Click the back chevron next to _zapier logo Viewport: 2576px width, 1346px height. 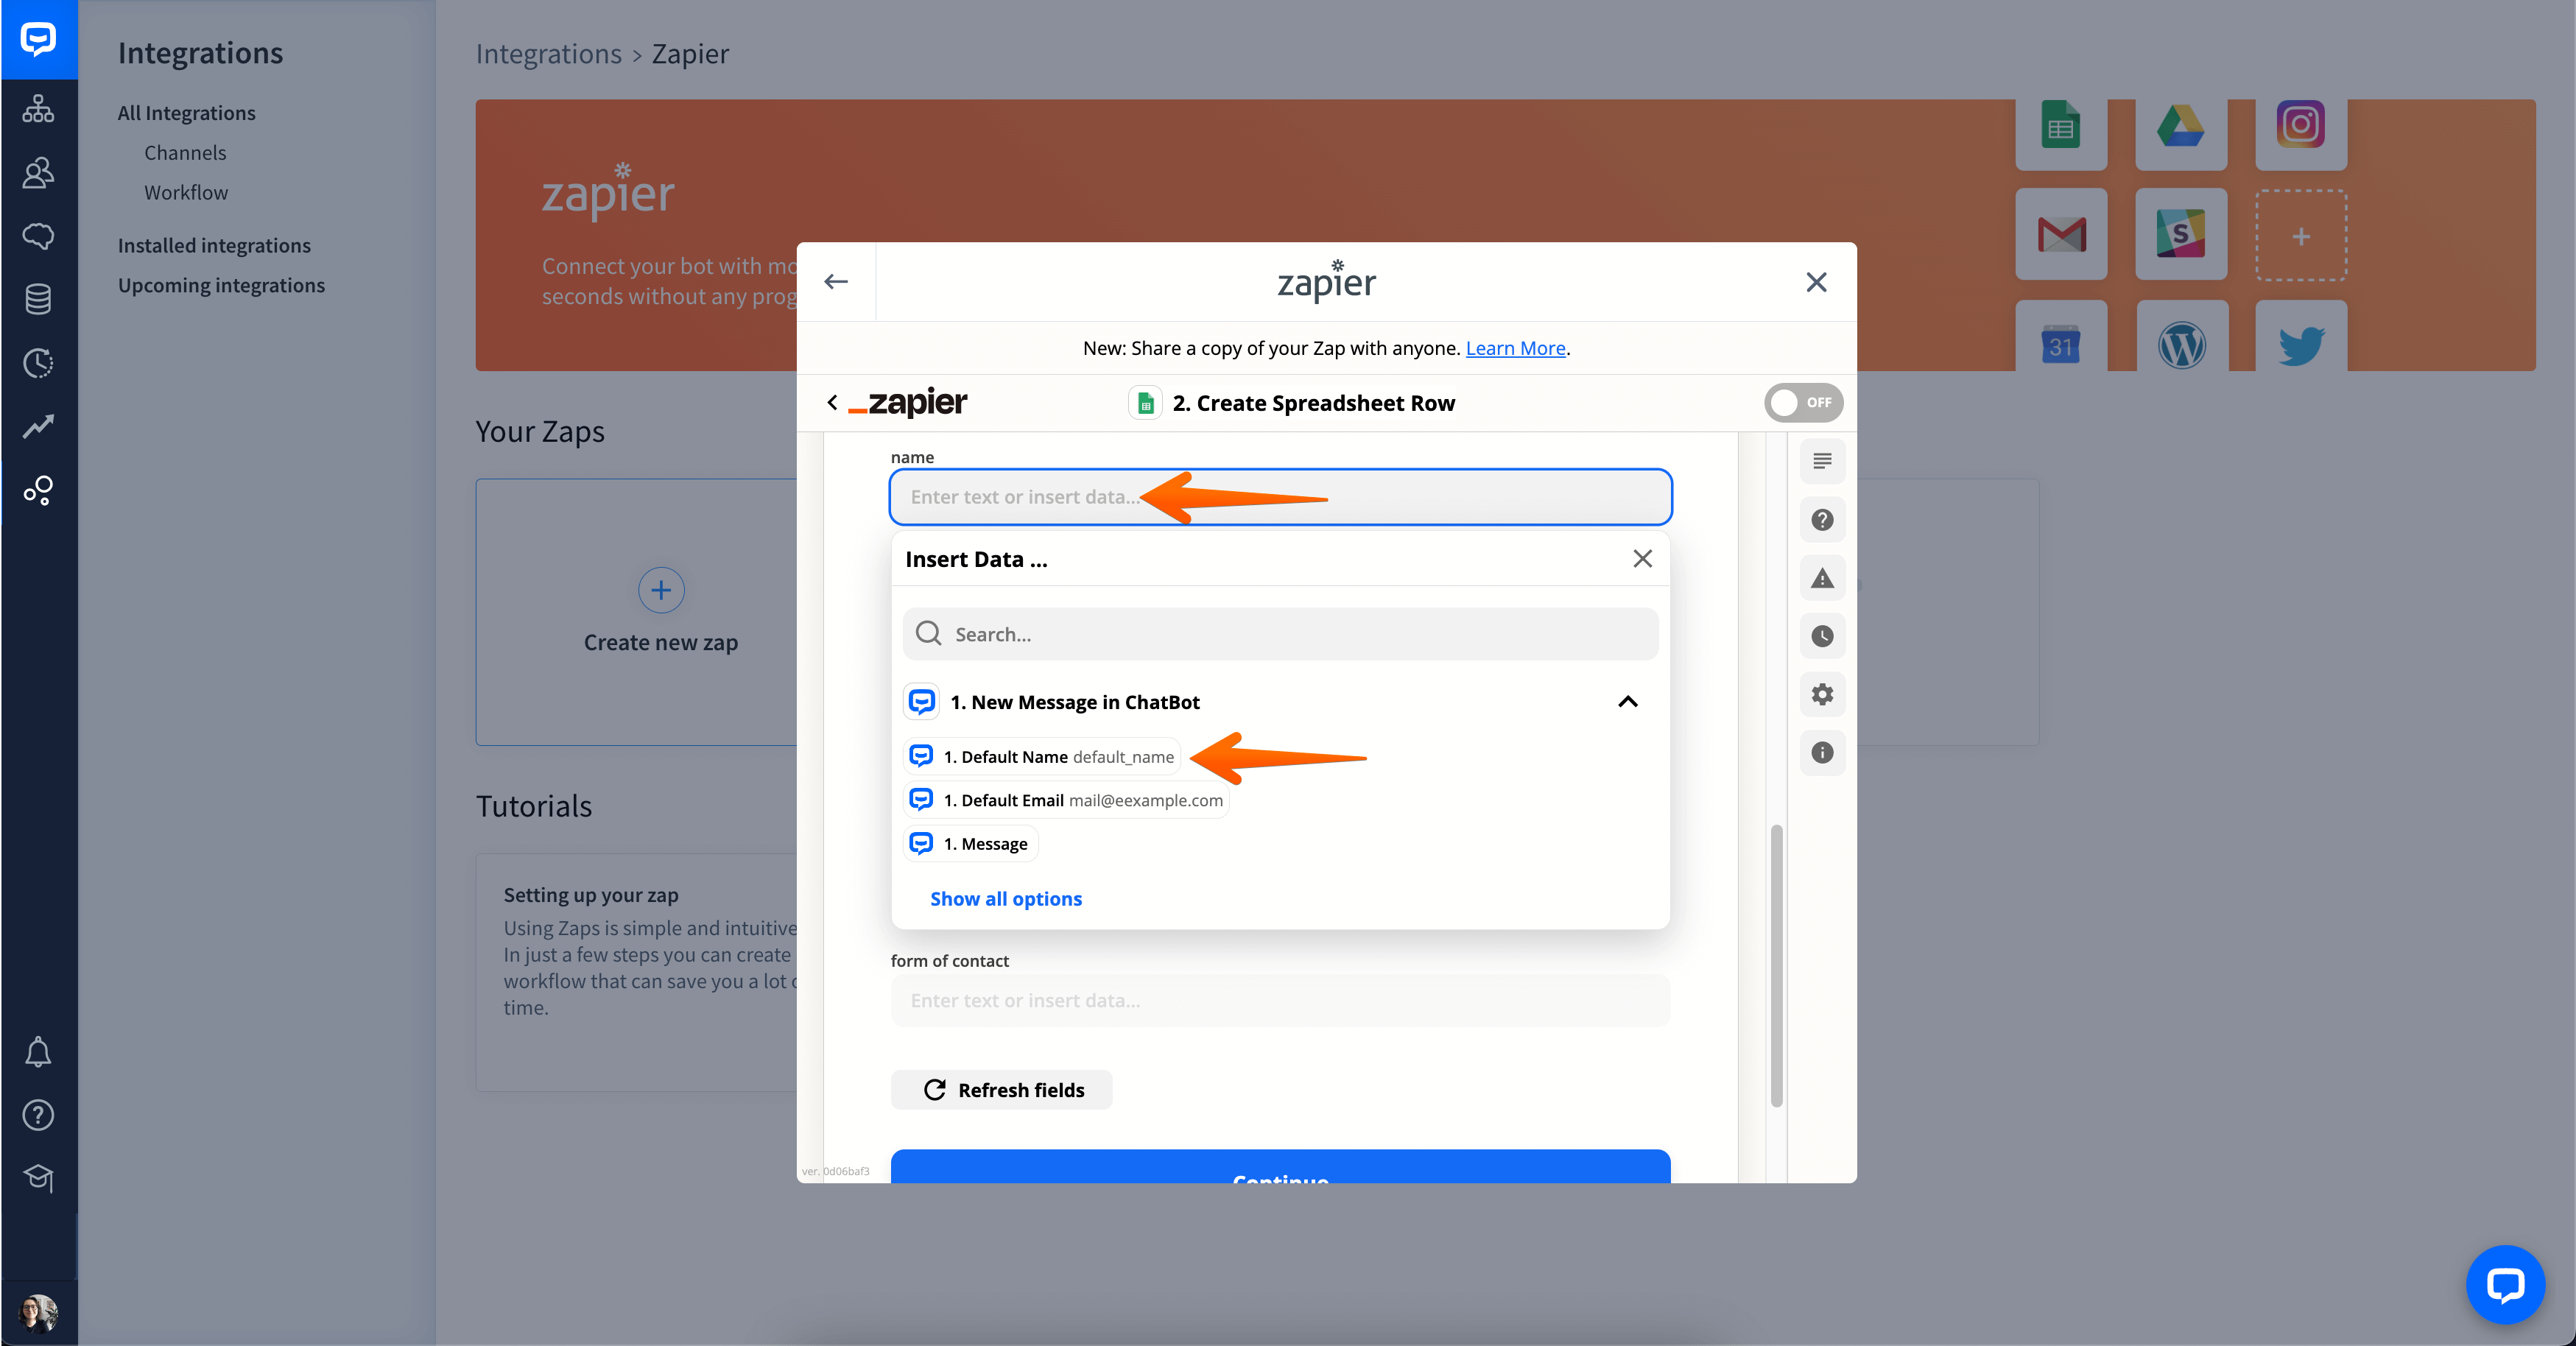click(832, 402)
